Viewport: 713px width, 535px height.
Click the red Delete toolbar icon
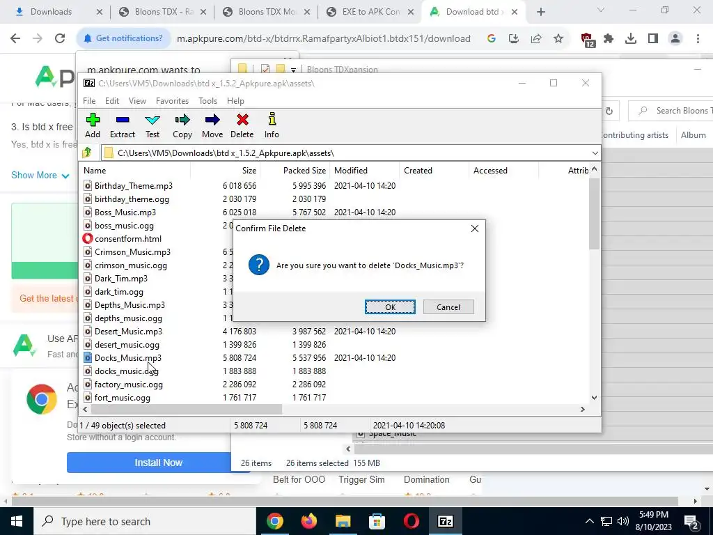(x=242, y=120)
